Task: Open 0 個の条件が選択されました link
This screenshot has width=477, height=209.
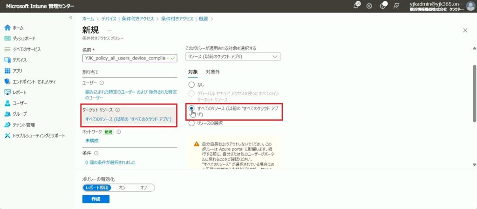Action: tap(110, 162)
